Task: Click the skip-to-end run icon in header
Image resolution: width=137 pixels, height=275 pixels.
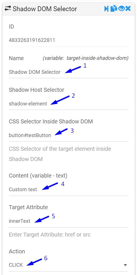Action: (x=106, y=9)
